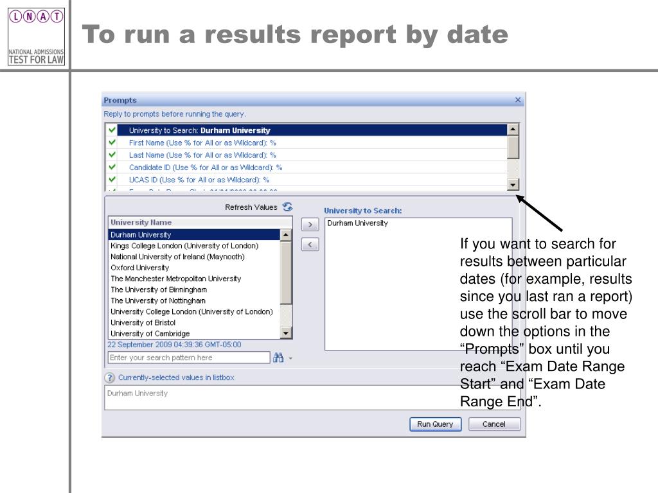Click the binoculars search icon
This screenshot has width=658, height=493.
coord(278,358)
